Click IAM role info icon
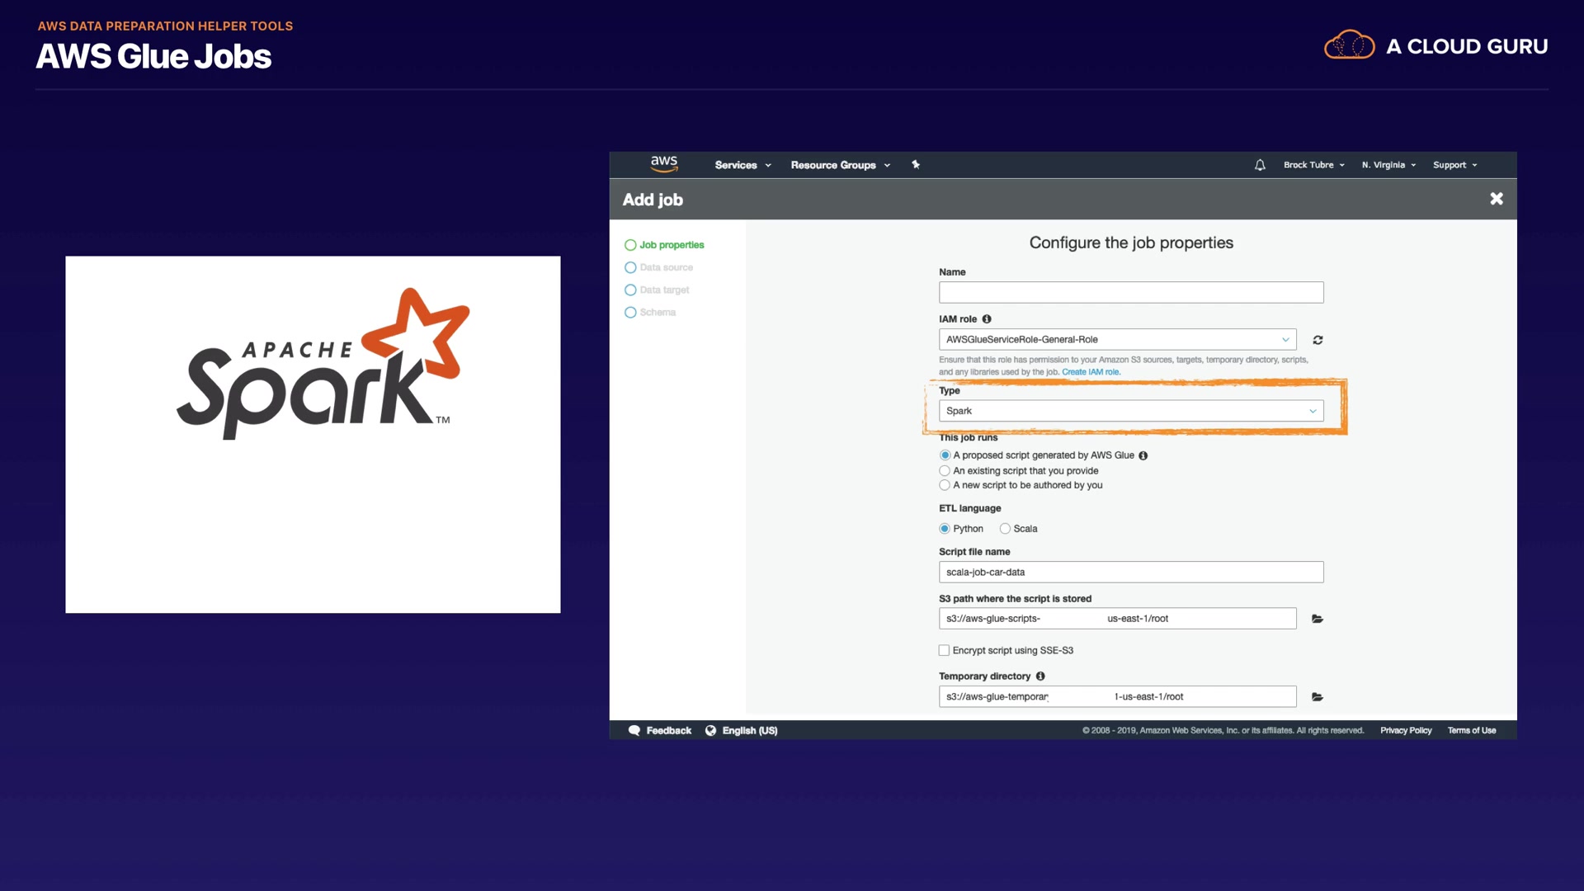The width and height of the screenshot is (1584, 891). [987, 319]
